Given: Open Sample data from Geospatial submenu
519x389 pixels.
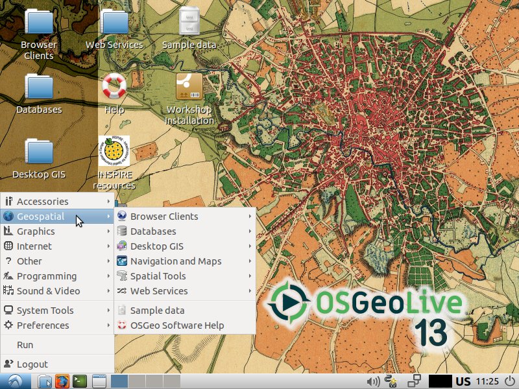Looking at the screenshot, I should (185, 310).
